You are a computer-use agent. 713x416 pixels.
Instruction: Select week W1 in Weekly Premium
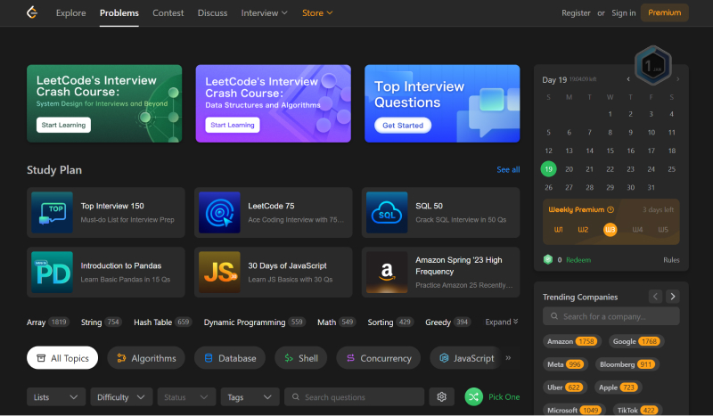point(559,230)
